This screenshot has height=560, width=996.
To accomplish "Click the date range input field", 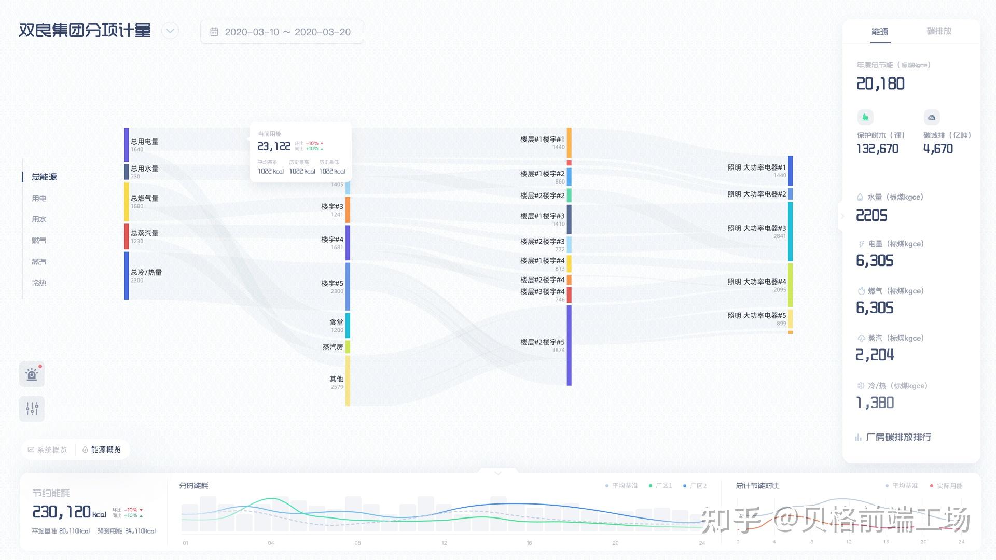I will pyautogui.click(x=287, y=32).
